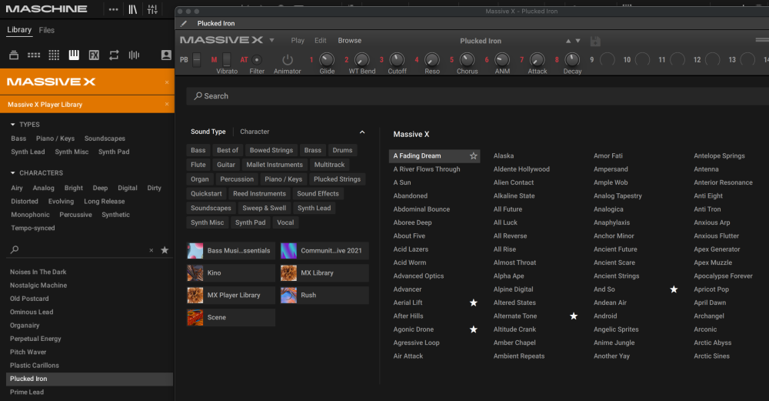Select the Sounds grid file type icon
Image resolution: width=769 pixels, height=401 pixels.
pos(54,55)
